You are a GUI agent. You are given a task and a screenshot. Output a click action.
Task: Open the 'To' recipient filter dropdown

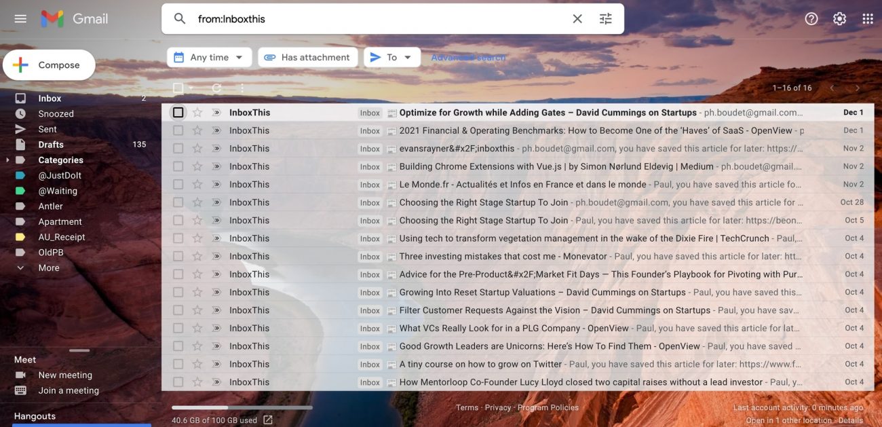tap(392, 58)
